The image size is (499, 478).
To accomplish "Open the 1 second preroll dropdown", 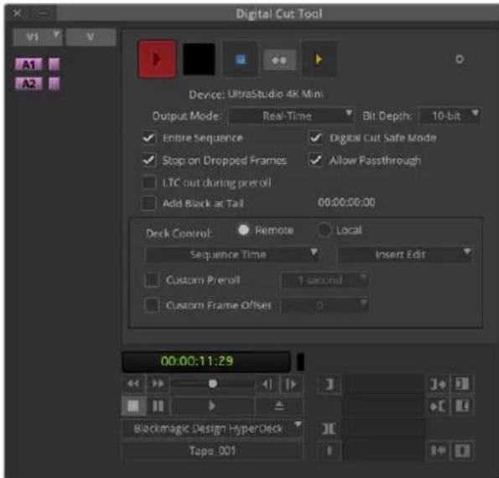I will (x=325, y=280).
